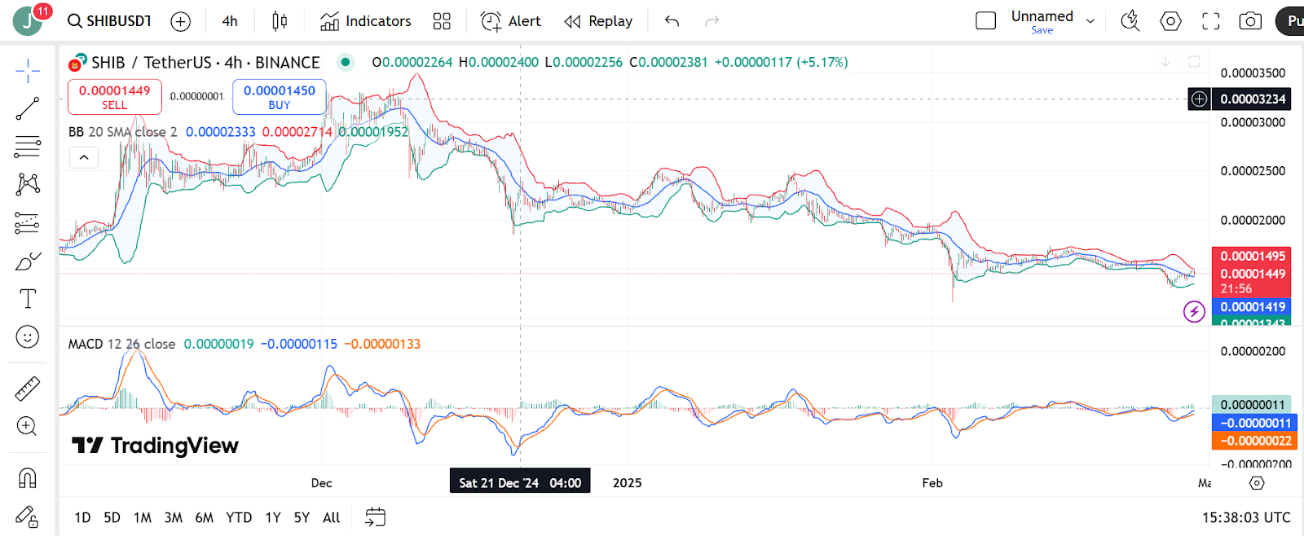Screen dimensions: 1304x536
Task: Open candlestick chart type selector
Action: point(280,21)
